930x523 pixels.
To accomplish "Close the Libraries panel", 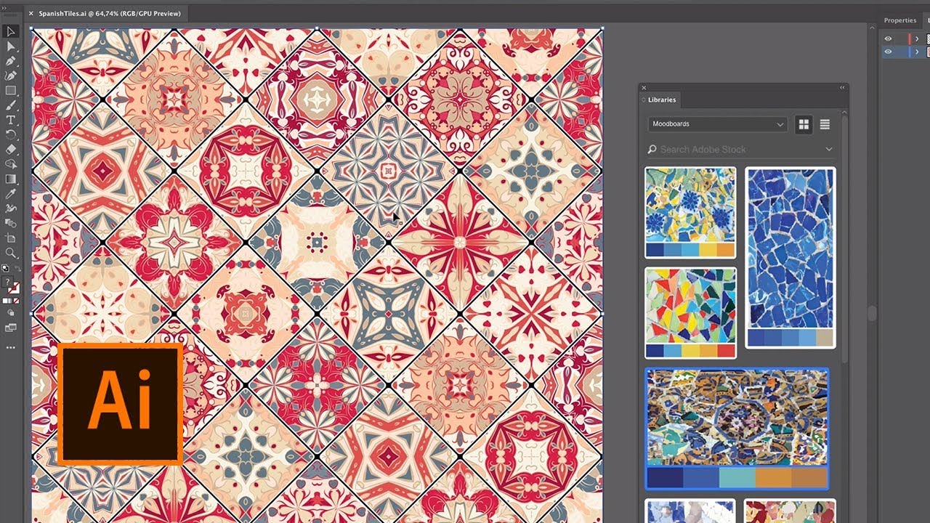I will point(644,88).
